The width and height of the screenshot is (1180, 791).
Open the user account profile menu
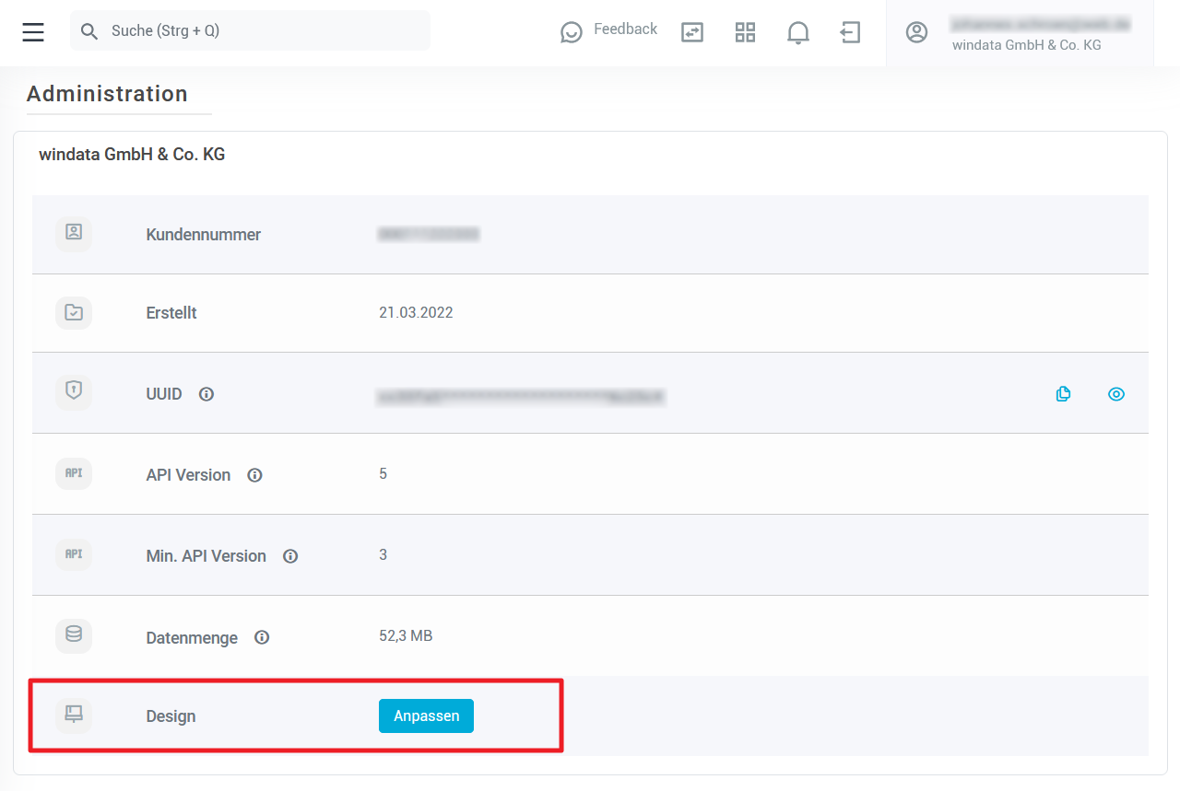pos(1020,33)
